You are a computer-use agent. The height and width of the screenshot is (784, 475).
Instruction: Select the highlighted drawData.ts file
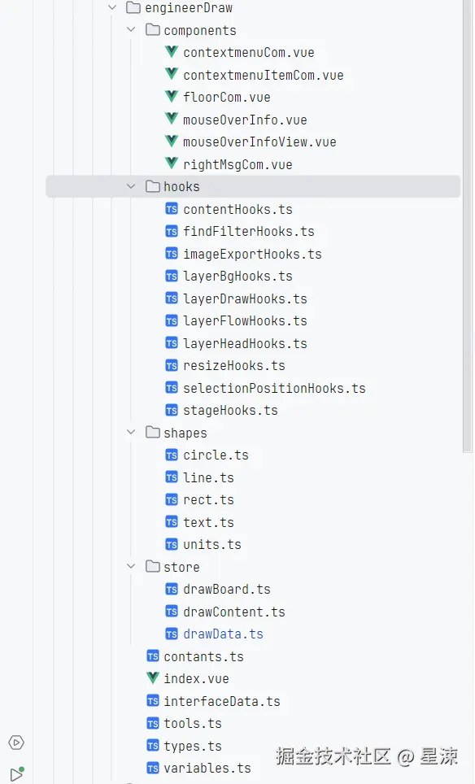pyautogui.click(x=223, y=634)
